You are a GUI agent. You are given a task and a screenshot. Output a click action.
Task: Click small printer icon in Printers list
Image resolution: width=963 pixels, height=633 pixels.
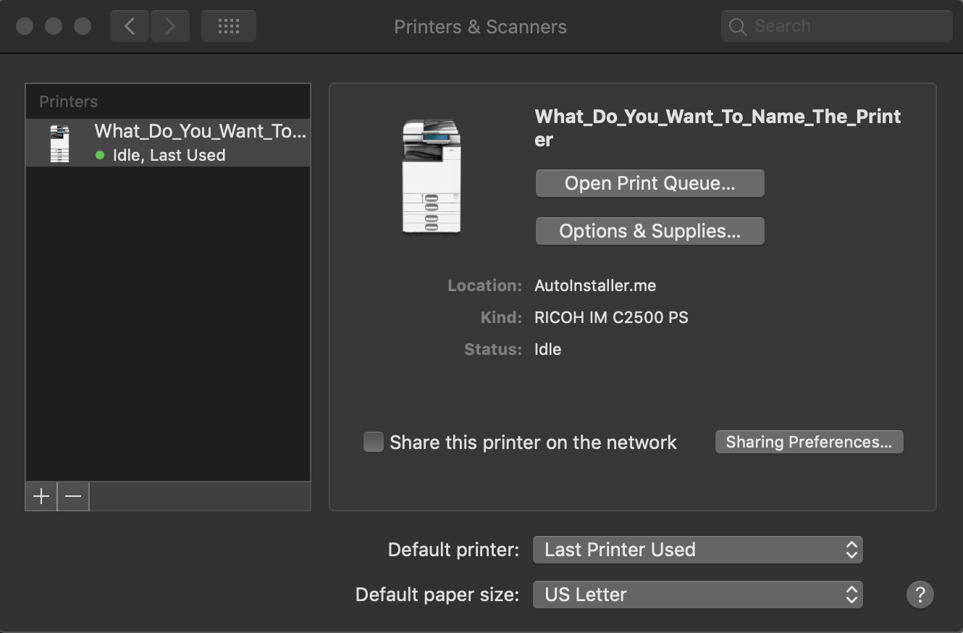pyautogui.click(x=59, y=143)
